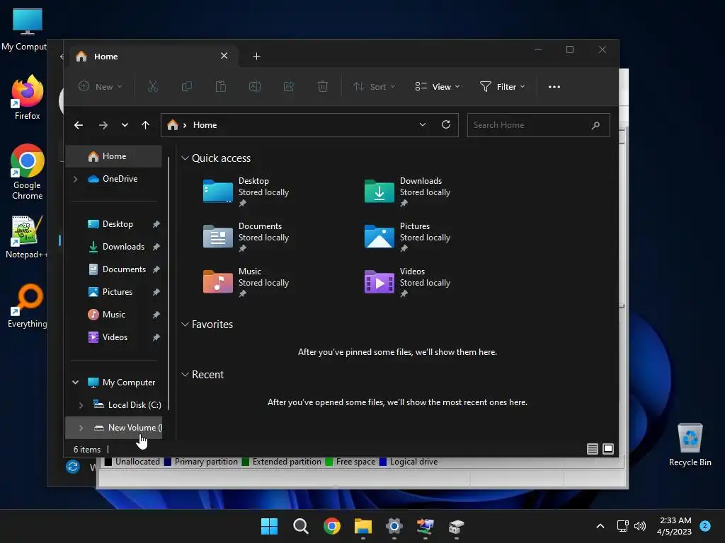Select Music in navigation pane
The height and width of the screenshot is (543, 725).
(114, 315)
